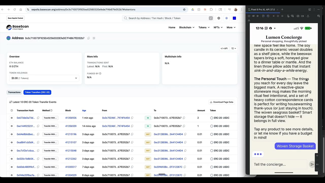Raise emulator volume
Viewport: 325px width, 183px height.
(x=253, y=16)
